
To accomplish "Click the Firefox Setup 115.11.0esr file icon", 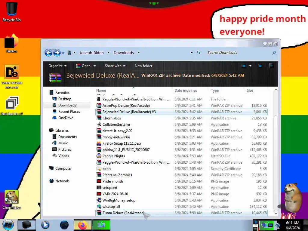I will pos(99,143).
